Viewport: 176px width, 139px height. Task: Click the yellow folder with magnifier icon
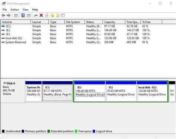tap(58, 15)
